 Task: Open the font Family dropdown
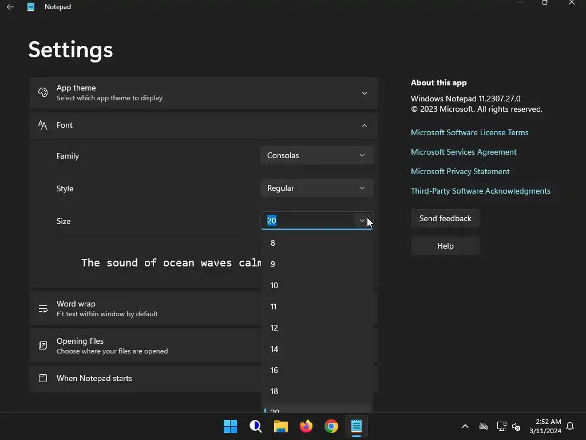click(316, 155)
